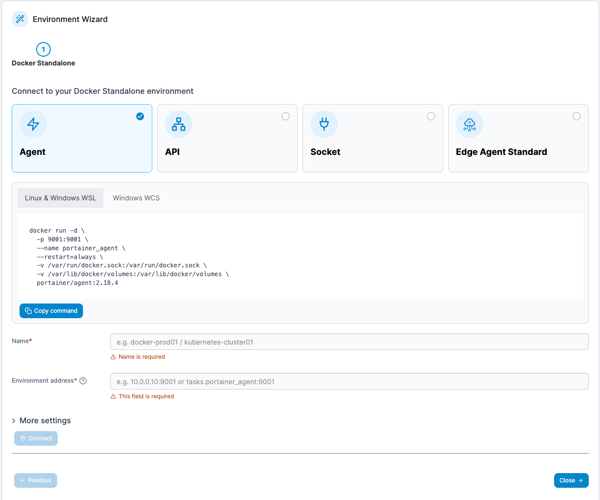The height and width of the screenshot is (500, 600).
Task: Click the '--restart=always' command line
Action: point(70,257)
